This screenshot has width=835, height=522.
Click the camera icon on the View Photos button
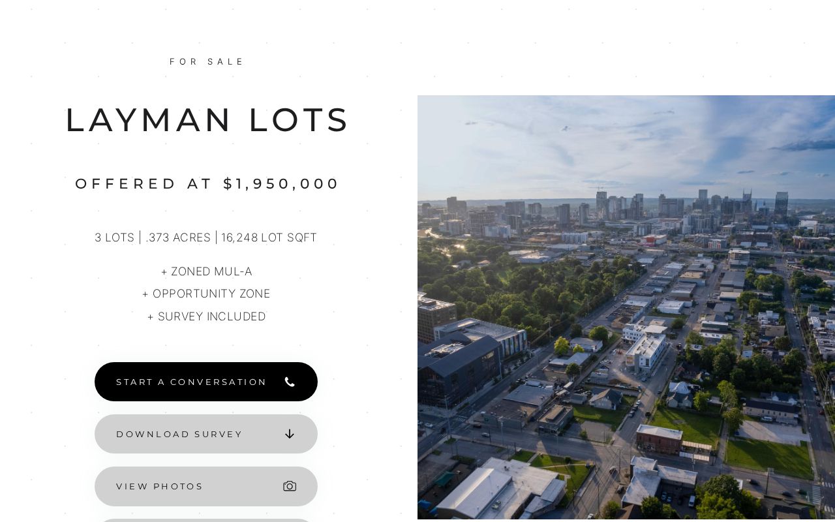[290, 486]
